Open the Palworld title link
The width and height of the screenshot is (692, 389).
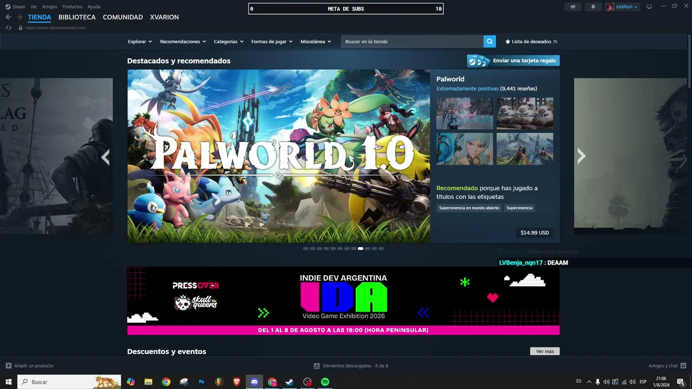[x=450, y=79]
